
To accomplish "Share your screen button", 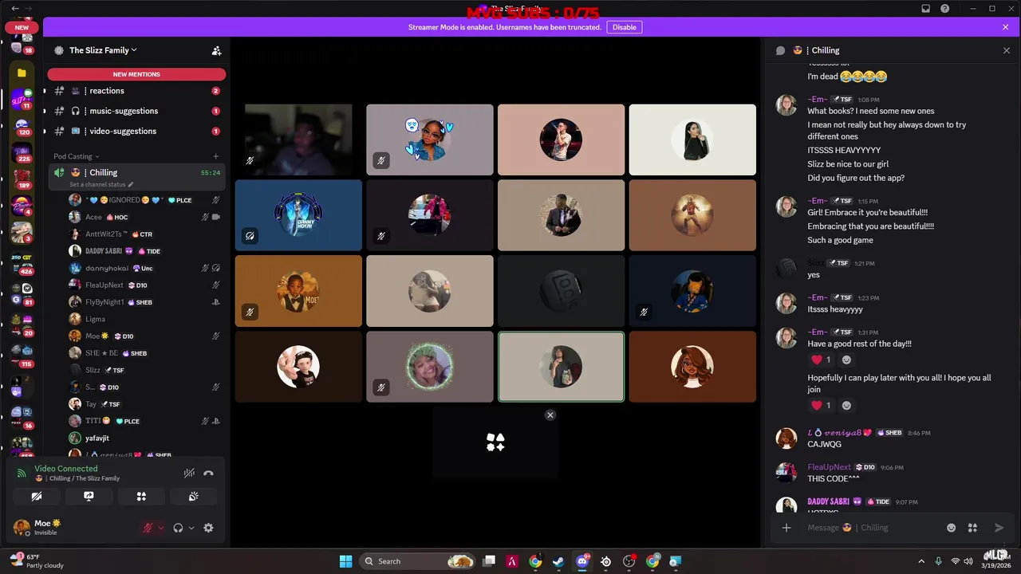I will pyautogui.click(x=89, y=496).
